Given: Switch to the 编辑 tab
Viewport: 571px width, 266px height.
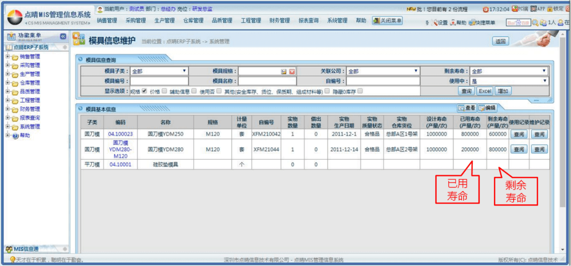Looking at the screenshot, I should 487,108.
